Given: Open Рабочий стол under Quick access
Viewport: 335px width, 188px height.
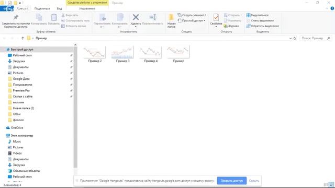Looking at the screenshot, I should coord(20,55).
